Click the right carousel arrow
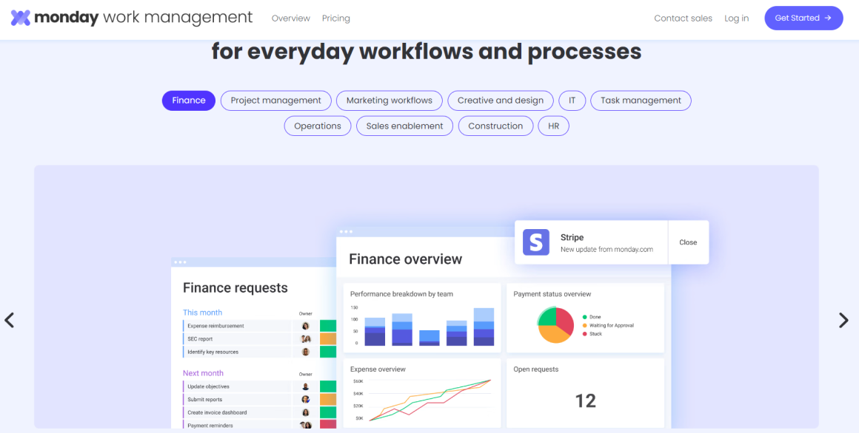Screen dimensions: 859x433 click(x=843, y=319)
